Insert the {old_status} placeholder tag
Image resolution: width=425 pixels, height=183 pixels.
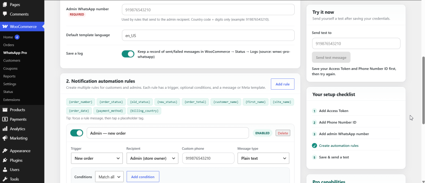point(140,102)
